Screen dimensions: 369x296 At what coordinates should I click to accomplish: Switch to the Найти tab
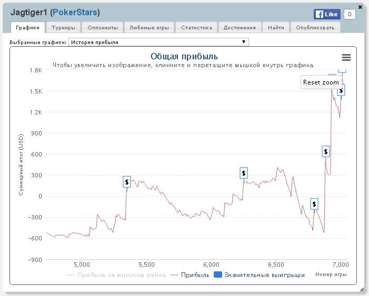click(x=276, y=27)
